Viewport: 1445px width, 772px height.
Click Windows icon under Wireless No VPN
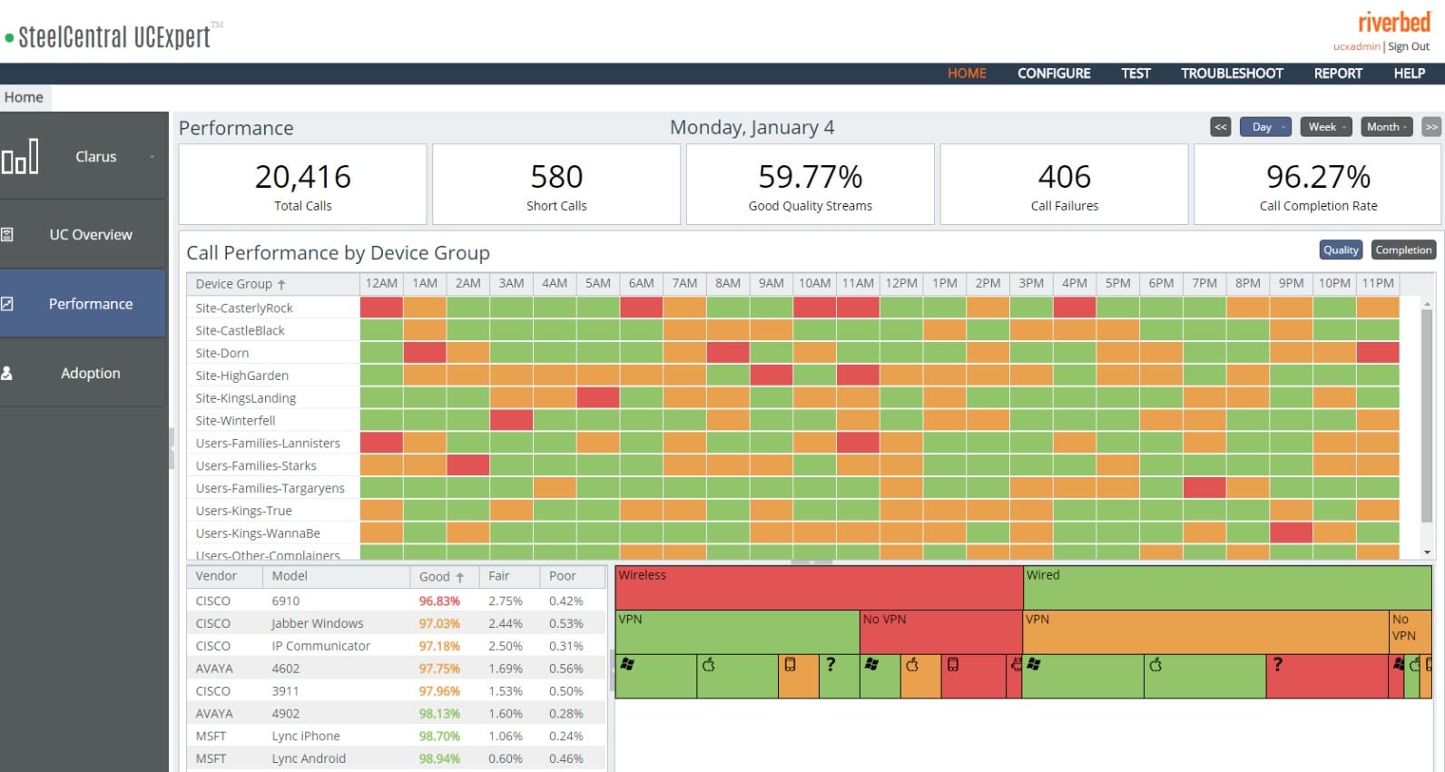[x=871, y=665]
